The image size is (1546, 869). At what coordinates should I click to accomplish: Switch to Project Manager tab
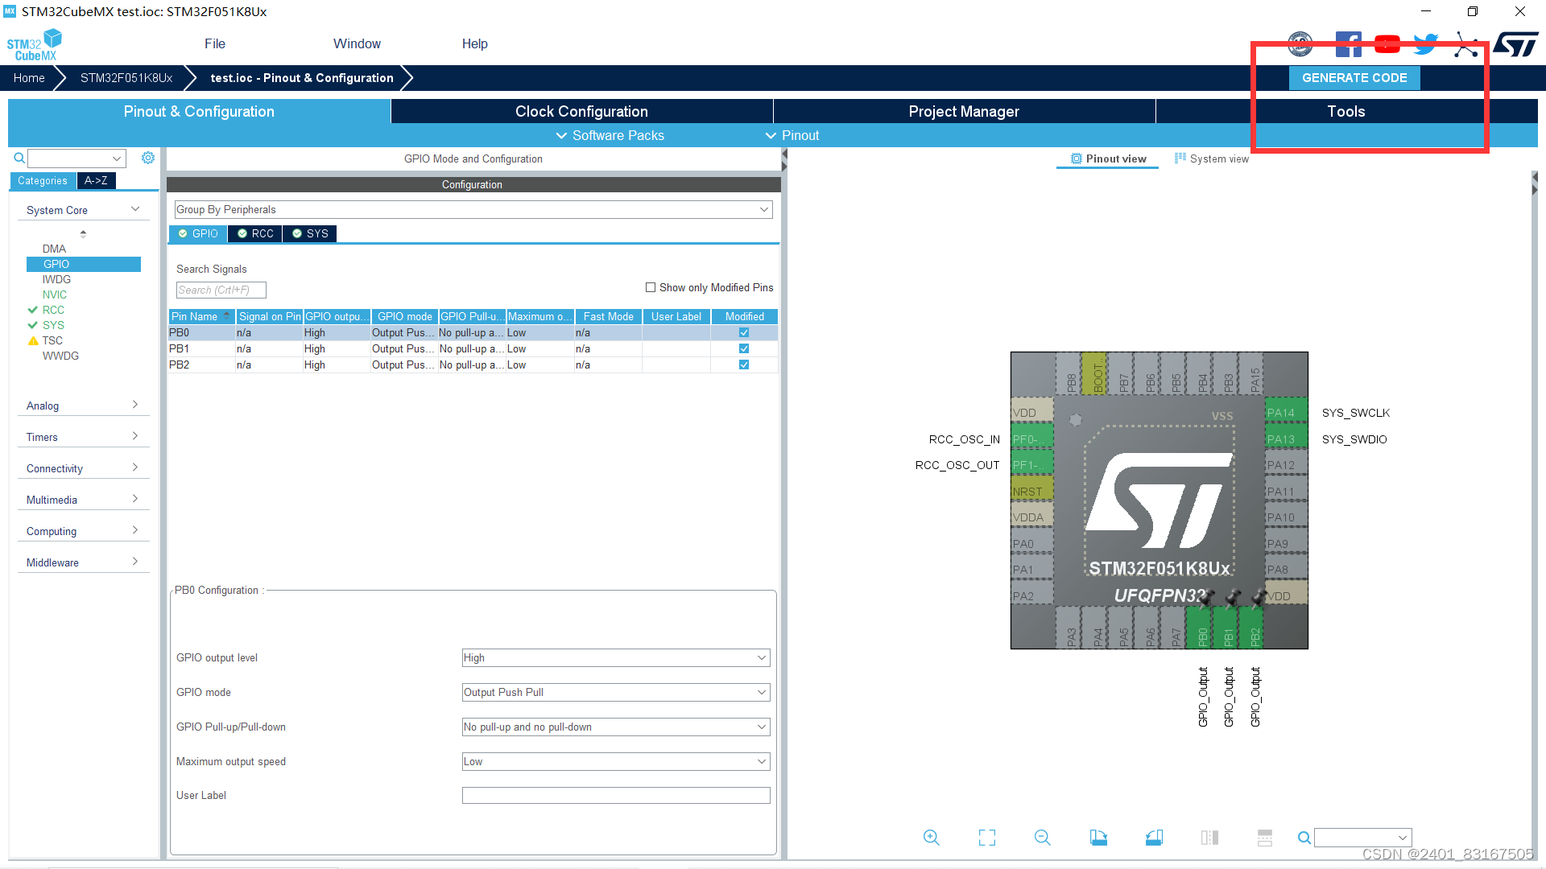tap(964, 111)
